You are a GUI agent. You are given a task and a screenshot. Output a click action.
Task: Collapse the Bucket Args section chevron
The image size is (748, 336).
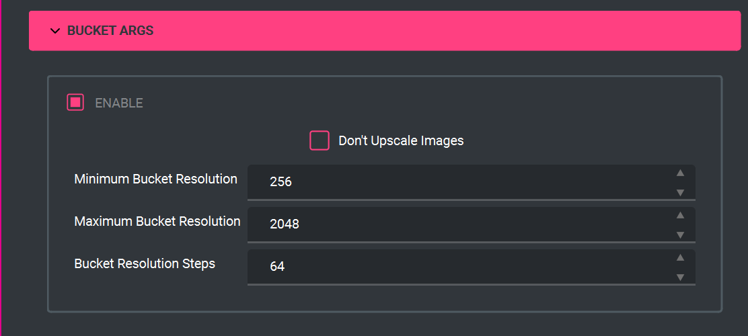[x=55, y=31]
